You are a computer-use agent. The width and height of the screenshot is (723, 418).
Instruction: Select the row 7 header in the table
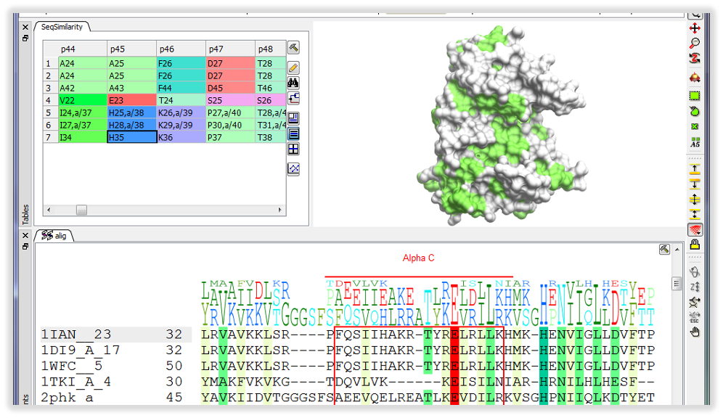50,137
